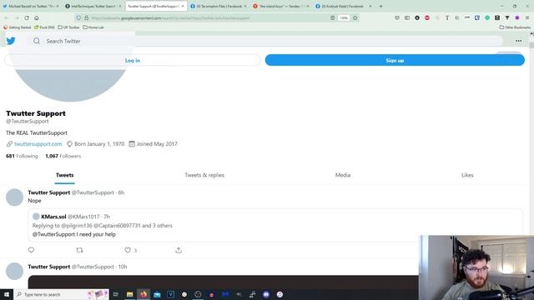The image size is (534, 300).
Task: Click the Joined May 2017 text
Action: (x=157, y=144)
